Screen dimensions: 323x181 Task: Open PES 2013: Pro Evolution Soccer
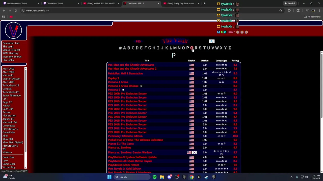click(x=127, y=113)
